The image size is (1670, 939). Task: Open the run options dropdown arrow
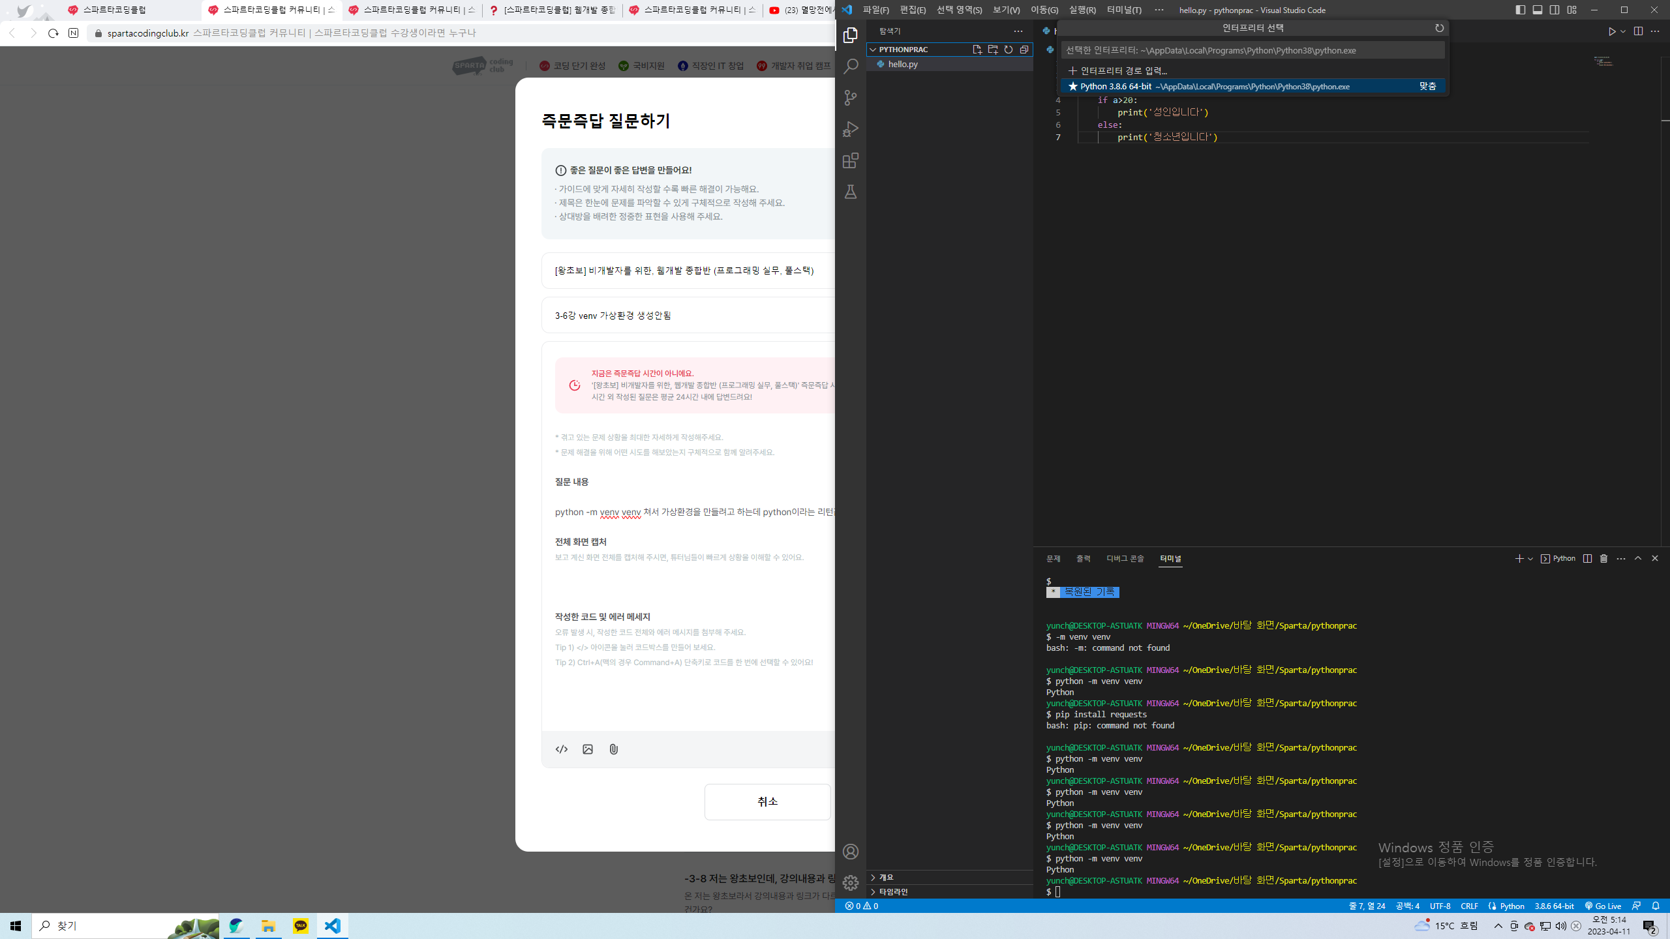tap(1623, 31)
